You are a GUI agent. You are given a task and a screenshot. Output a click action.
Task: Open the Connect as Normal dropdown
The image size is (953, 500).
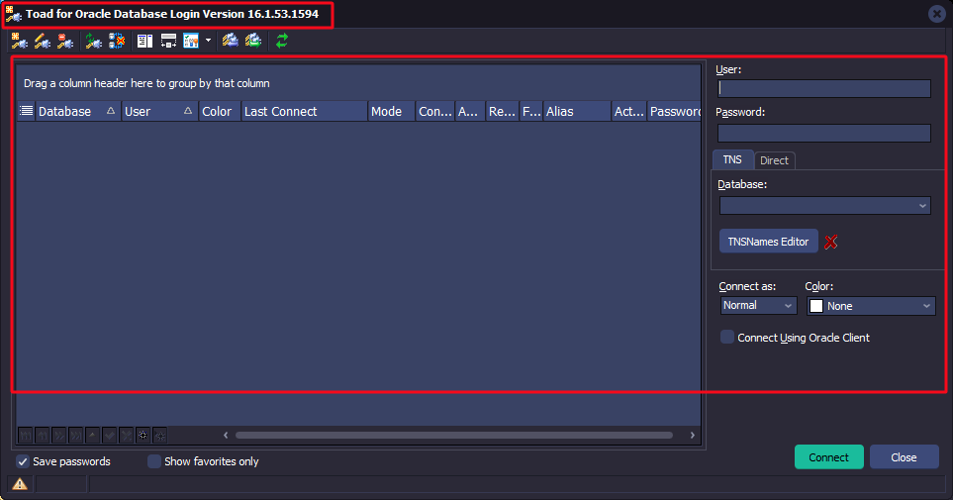(788, 305)
